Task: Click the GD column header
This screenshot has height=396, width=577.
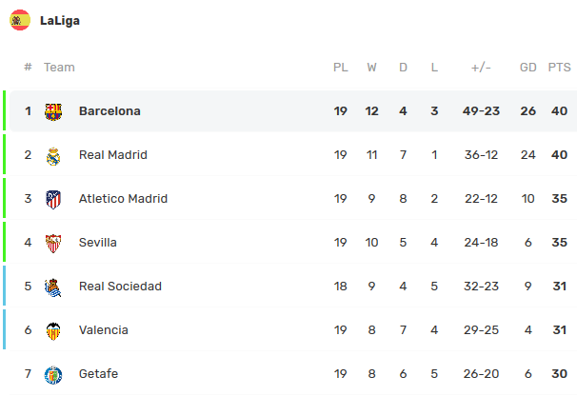Action: click(527, 68)
